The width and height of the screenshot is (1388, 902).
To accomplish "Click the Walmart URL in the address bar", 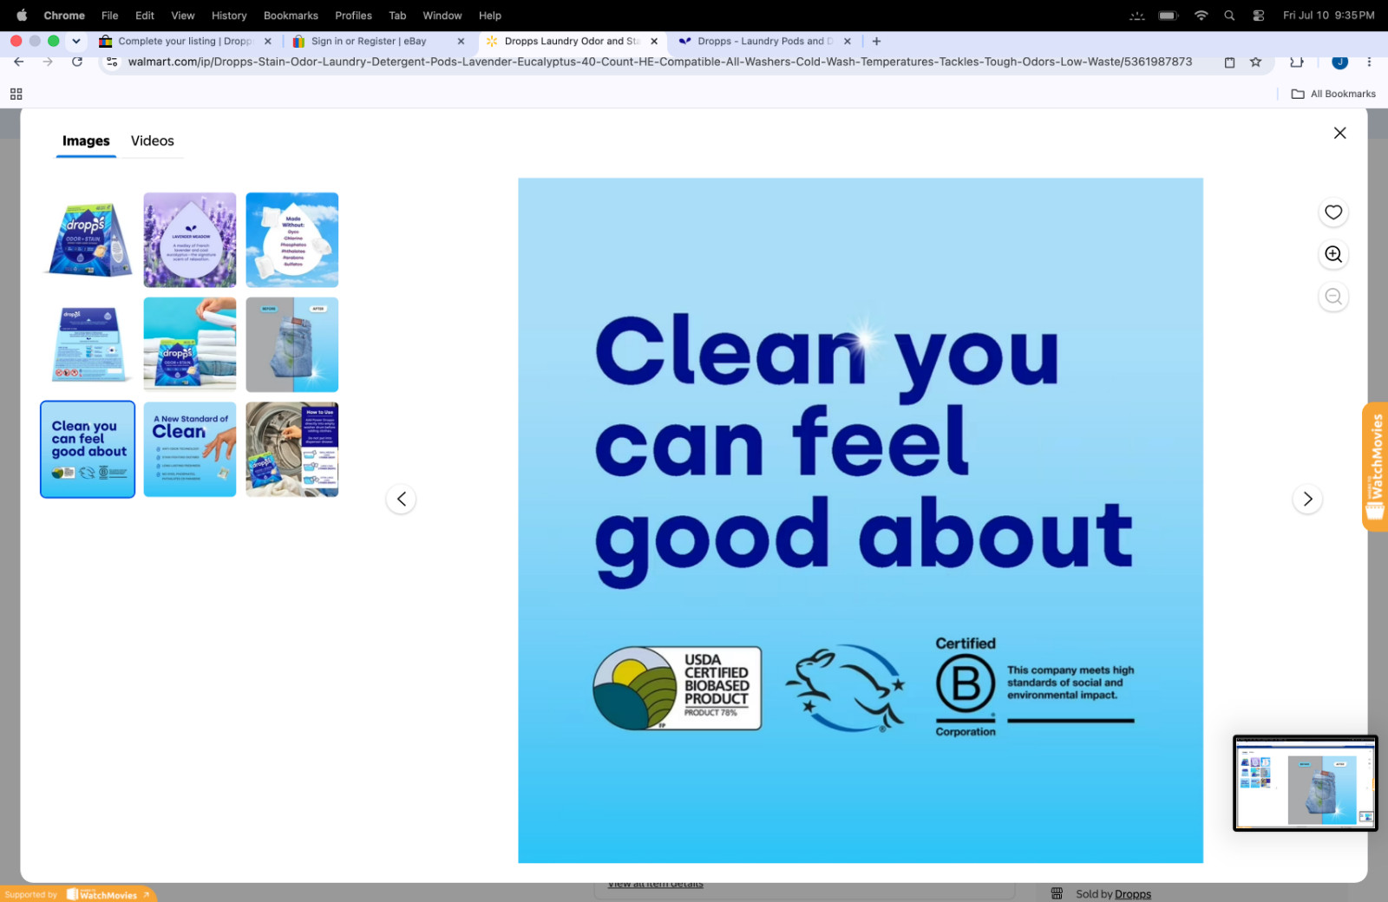I will [x=659, y=62].
